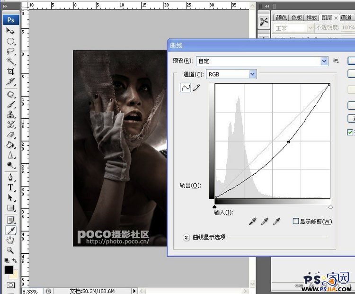
Task: Switch to the 样式 panel tab
Action: [x=311, y=18]
